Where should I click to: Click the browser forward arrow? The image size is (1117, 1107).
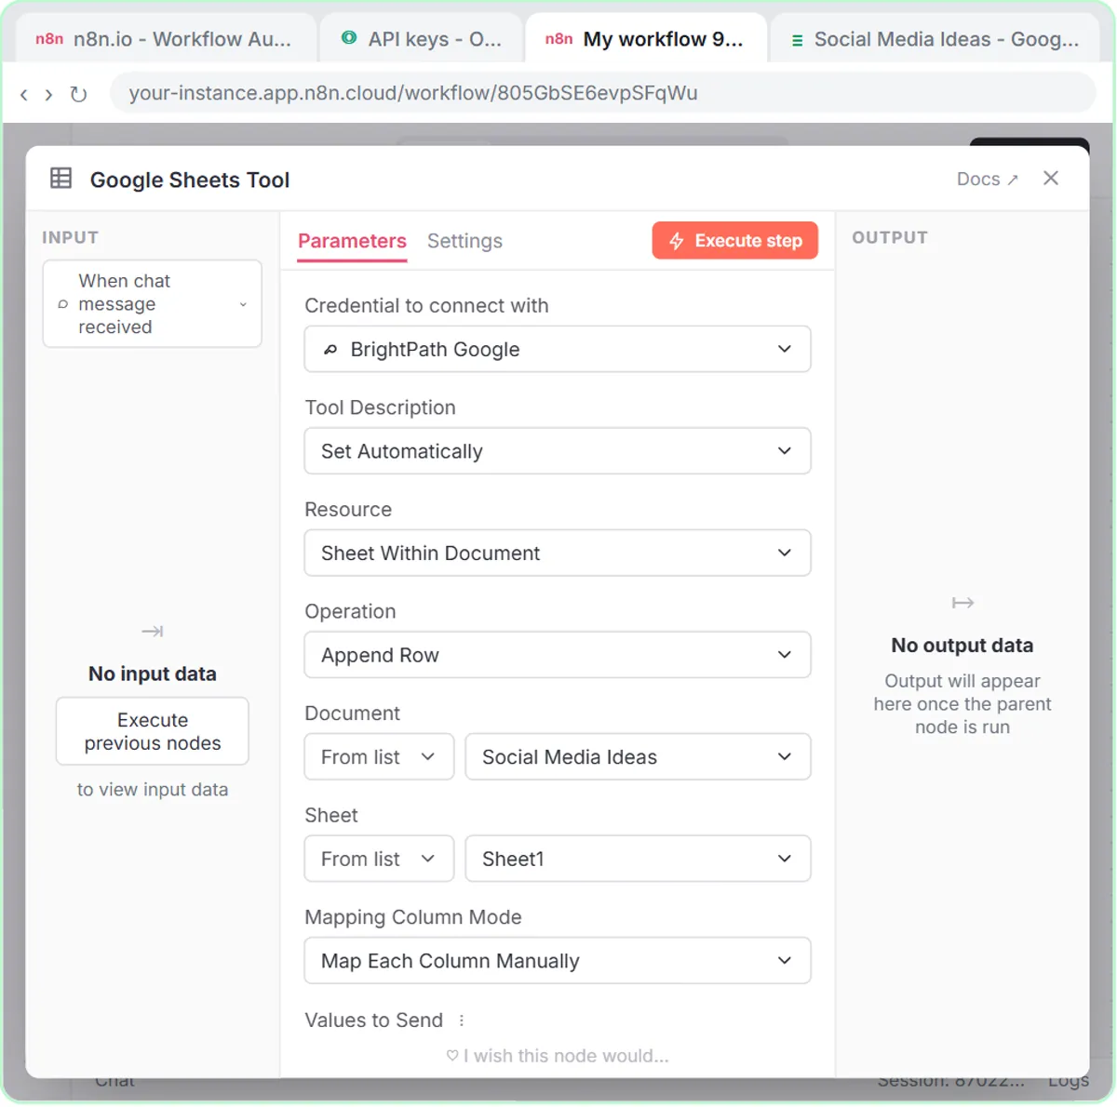pos(48,94)
